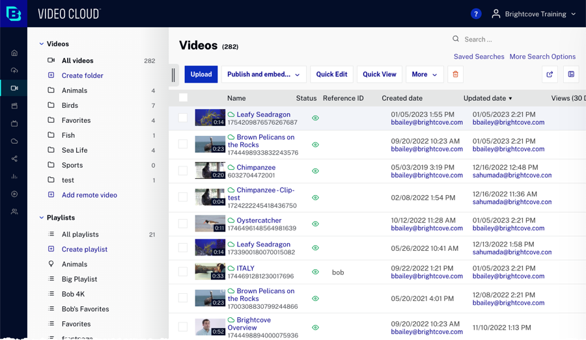Expand the More dropdown menu
The height and width of the screenshot is (340, 586).
[425, 74]
